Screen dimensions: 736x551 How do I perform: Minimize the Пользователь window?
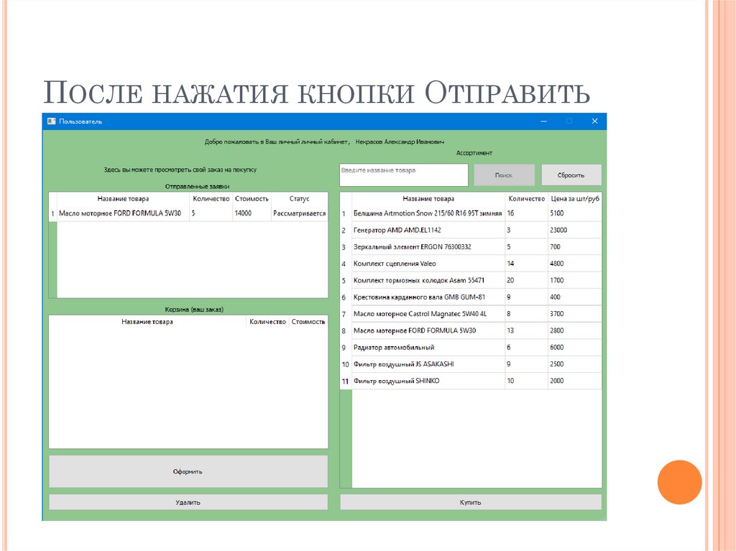[544, 121]
